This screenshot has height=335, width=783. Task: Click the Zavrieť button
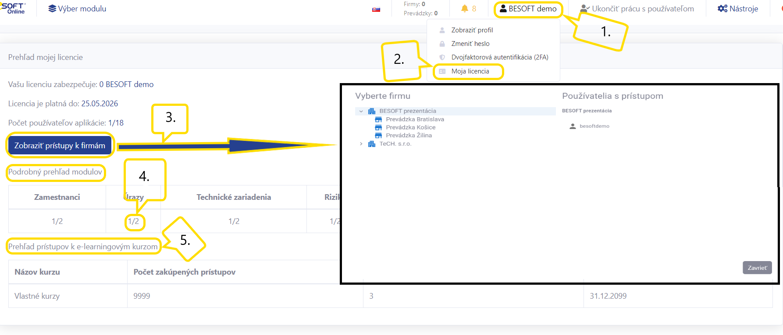click(757, 268)
